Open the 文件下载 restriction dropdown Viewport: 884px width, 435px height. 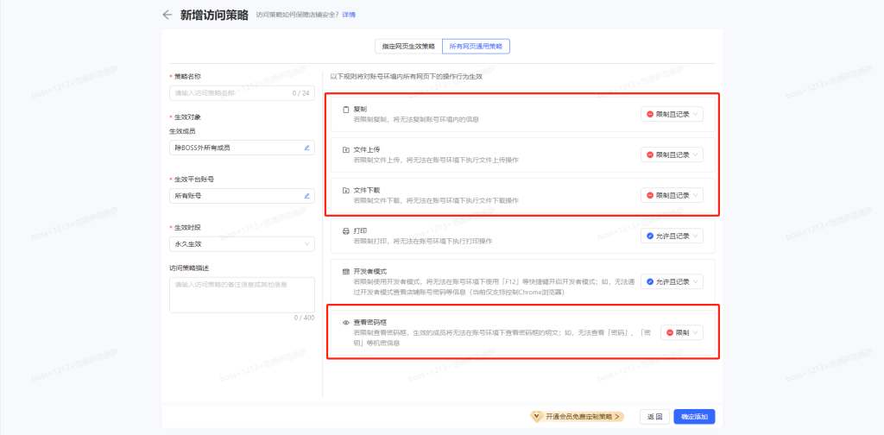672,195
